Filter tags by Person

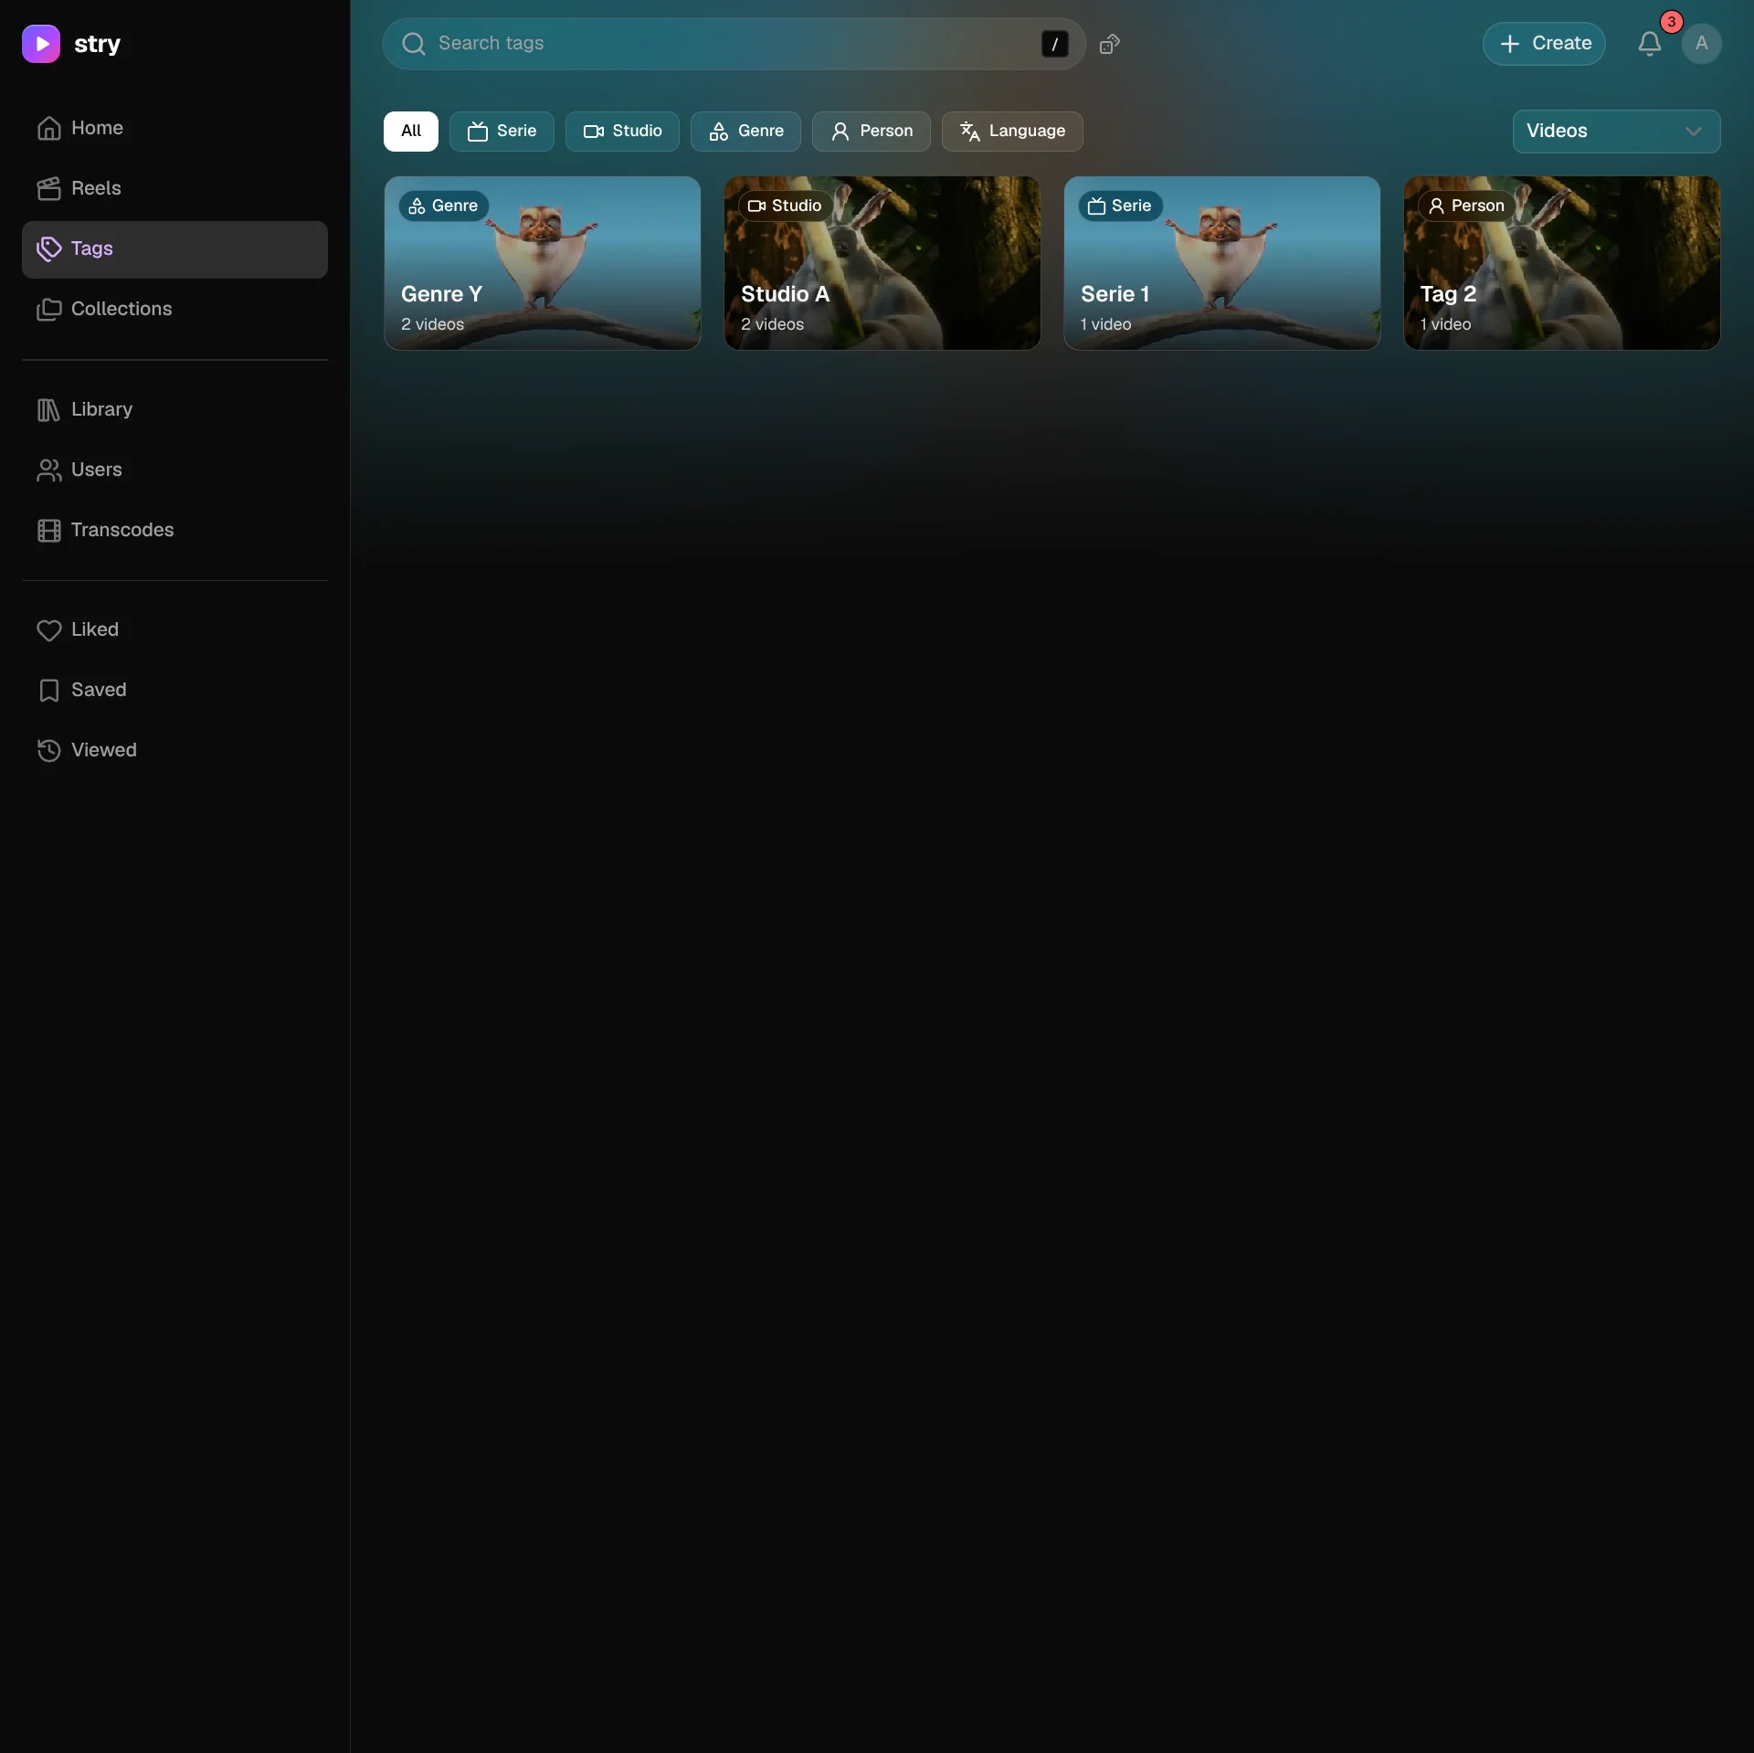tap(872, 132)
